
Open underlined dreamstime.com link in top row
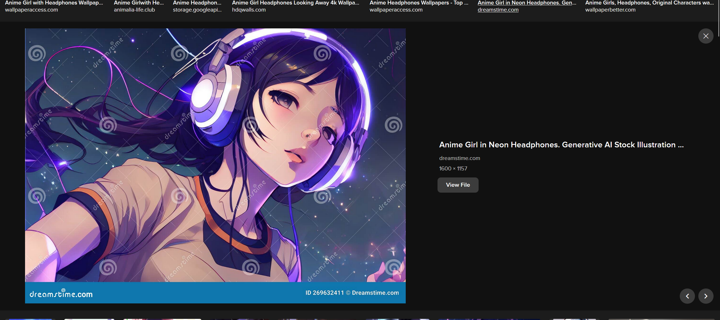coord(498,10)
